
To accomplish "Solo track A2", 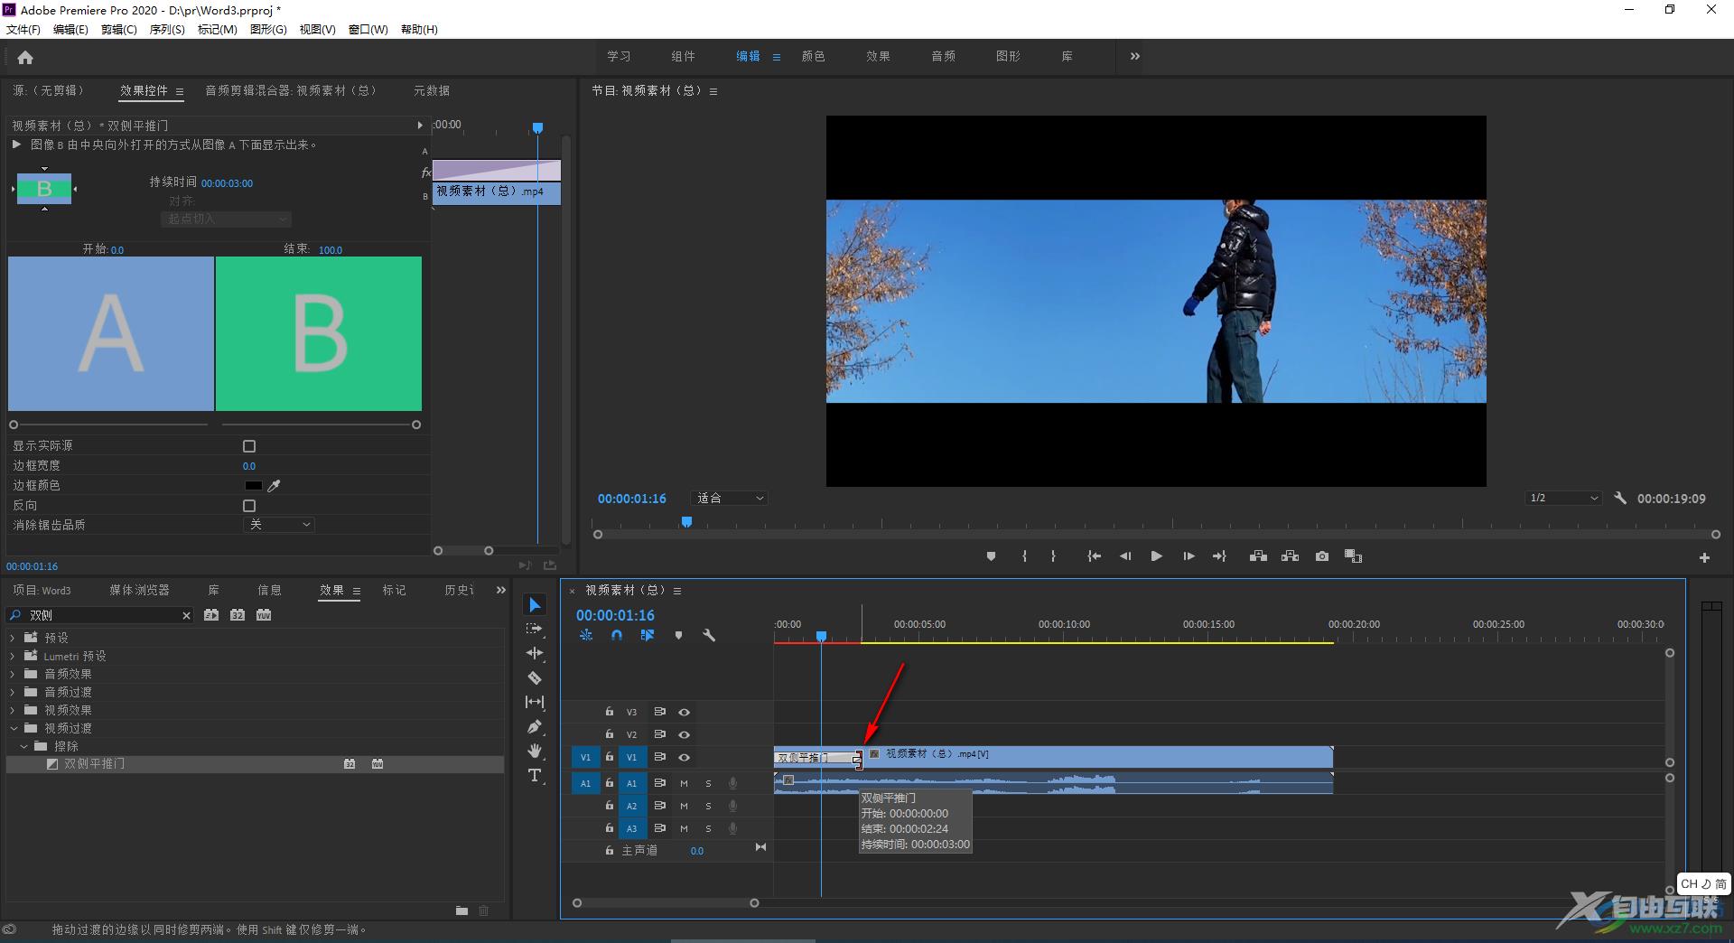I will (708, 806).
